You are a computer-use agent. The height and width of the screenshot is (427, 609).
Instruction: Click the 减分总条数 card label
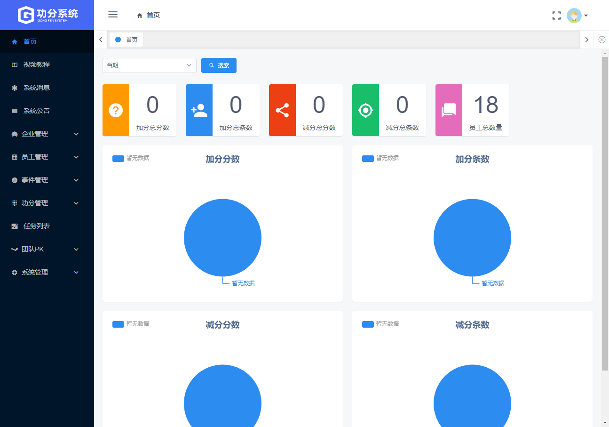click(x=403, y=128)
